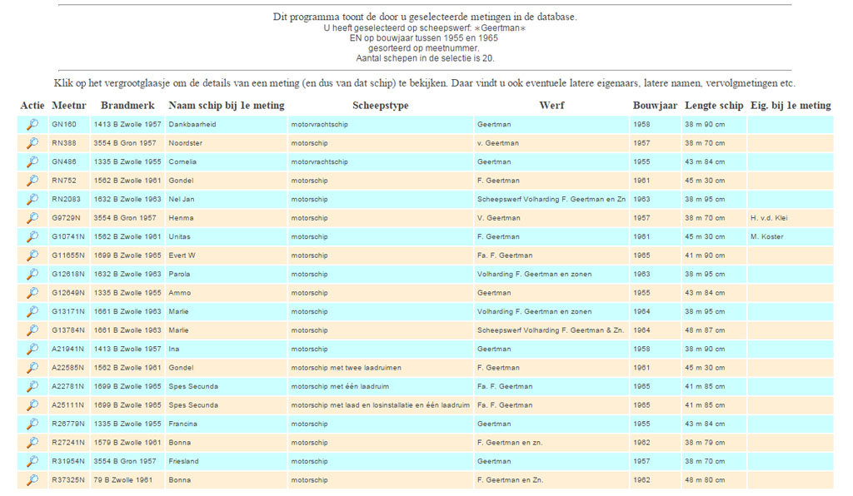View Evert W details via magnifier
853x496 pixels.
[x=32, y=255]
